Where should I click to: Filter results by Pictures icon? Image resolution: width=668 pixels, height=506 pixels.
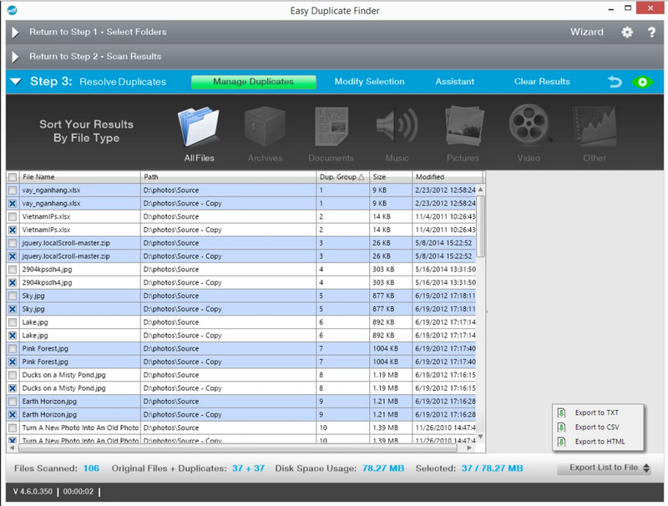pyautogui.click(x=463, y=126)
